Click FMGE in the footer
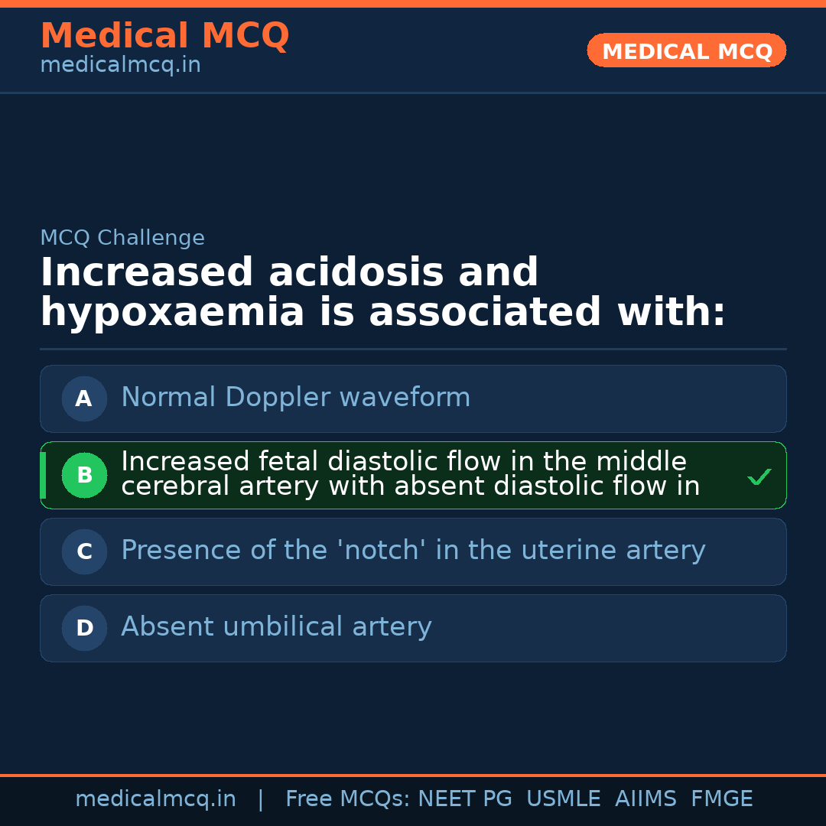The height and width of the screenshot is (826, 826). click(x=721, y=799)
